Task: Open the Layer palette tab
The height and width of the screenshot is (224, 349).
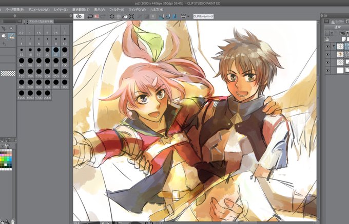Action: click(337, 21)
